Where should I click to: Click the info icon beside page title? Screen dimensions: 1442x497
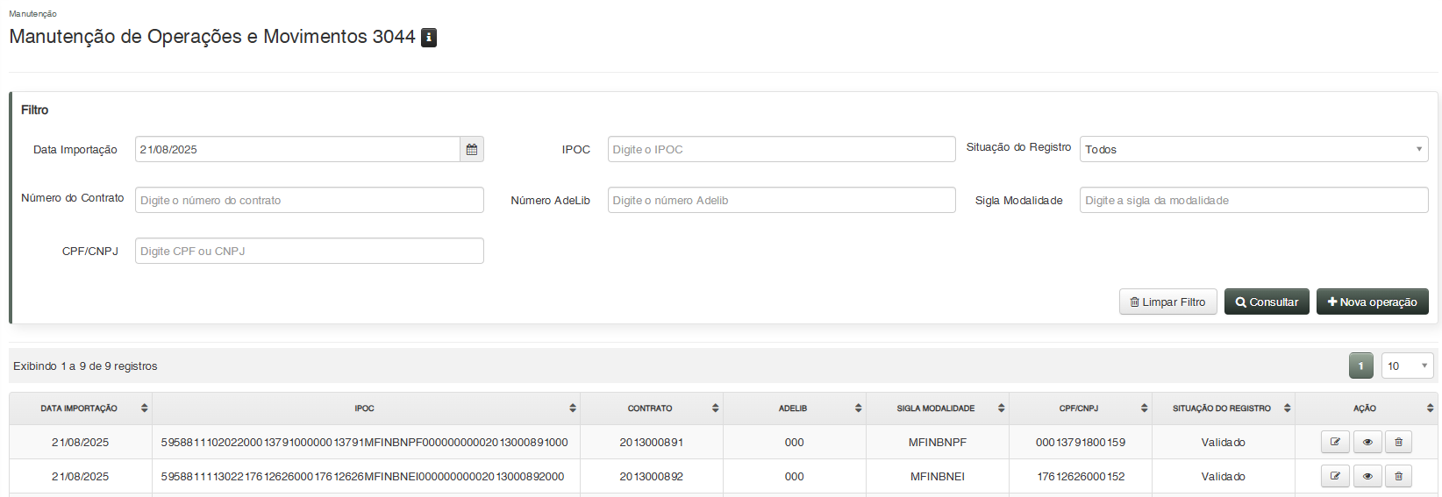point(429,38)
